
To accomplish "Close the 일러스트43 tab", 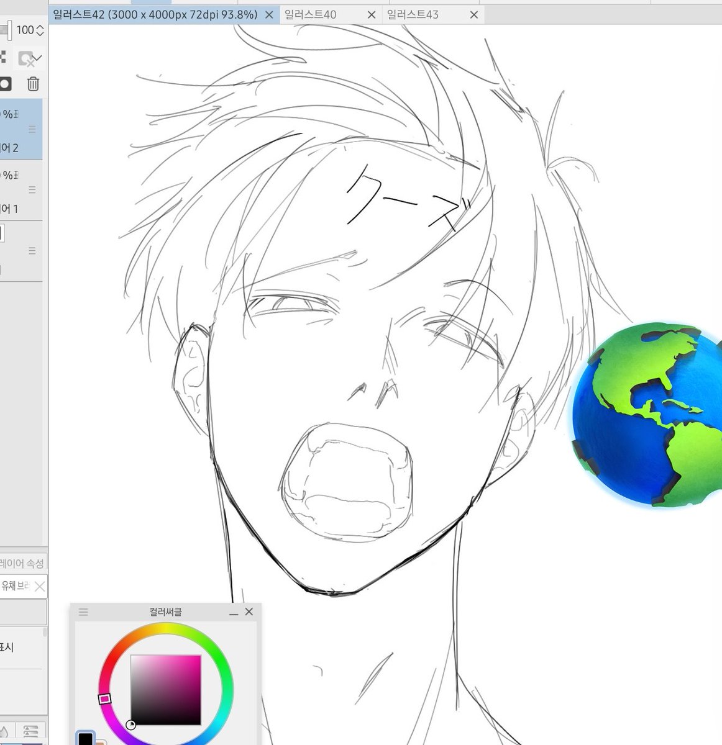I will [474, 15].
